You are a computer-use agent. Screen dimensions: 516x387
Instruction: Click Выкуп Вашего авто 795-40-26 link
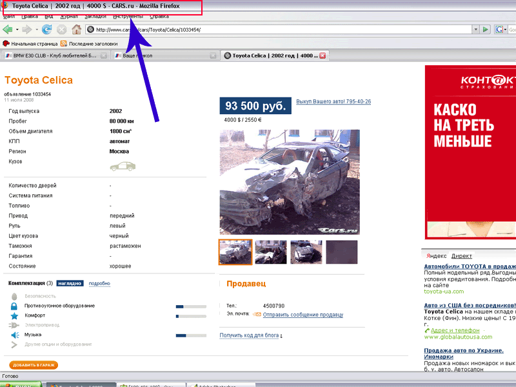pyautogui.click(x=333, y=101)
